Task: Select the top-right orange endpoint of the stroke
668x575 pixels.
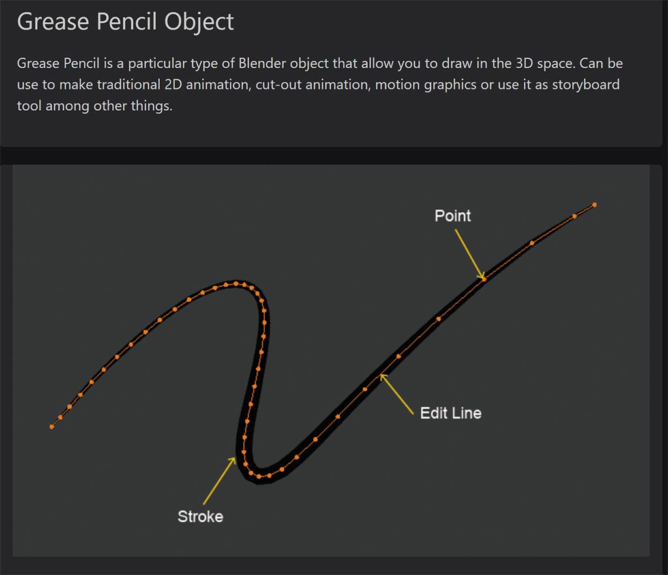Action: pyautogui.click(x=594, y=205)
